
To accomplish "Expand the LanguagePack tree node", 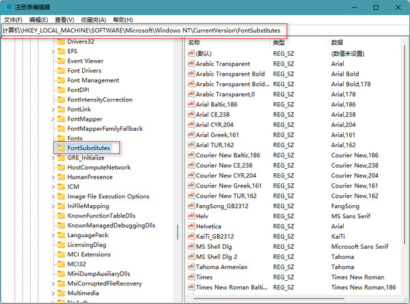I will [x=53, y=235].
